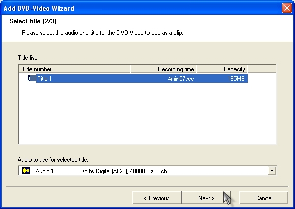Close the Add DVD-Video Wizard window
The image size is (295, 209).
point(287,8)
